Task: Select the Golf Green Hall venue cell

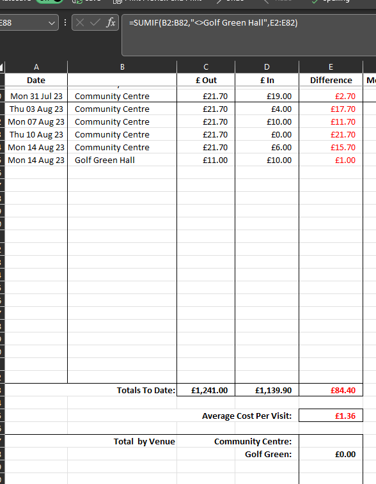Action: (122, 160)
